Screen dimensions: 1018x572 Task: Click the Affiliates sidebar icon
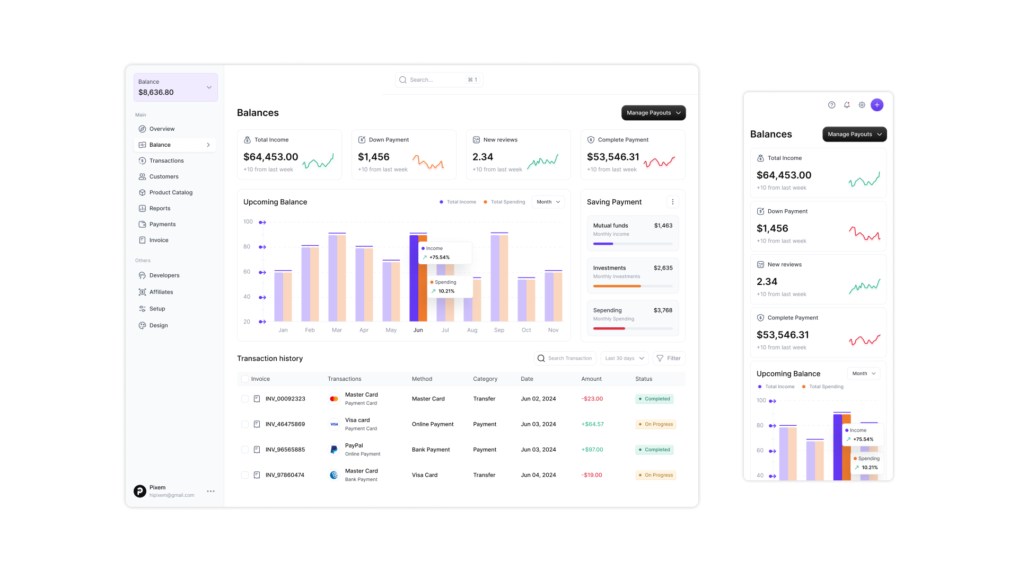tap(142, 292)
